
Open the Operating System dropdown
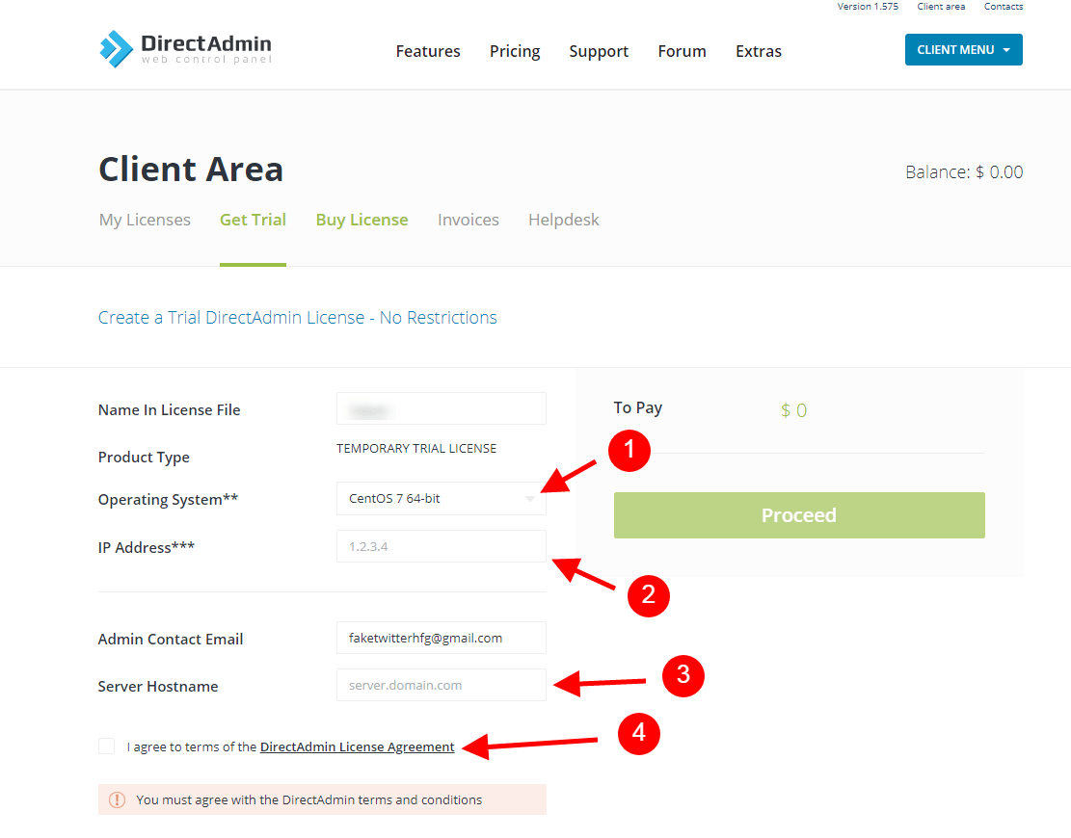(x=442, y=499)
